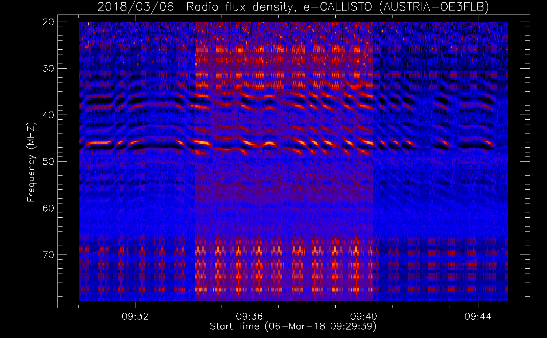The image size is (547, 338).
Task: Click the 20 frequency tick label
Action: click(x=49, y=22)
